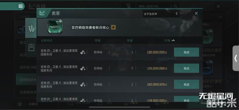Click route icon for 130,000,000 listing
The image size is (239, 110).
pyautogui.click(x=83, y=52)
